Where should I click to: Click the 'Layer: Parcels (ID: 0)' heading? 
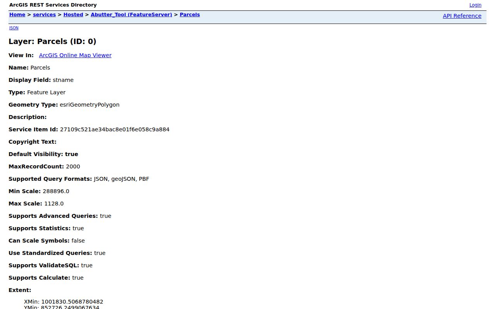pos(53,41)
